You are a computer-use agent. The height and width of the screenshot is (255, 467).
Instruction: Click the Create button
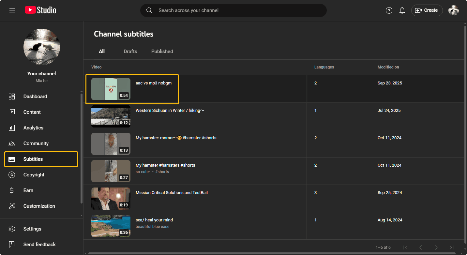click(427, 10)
